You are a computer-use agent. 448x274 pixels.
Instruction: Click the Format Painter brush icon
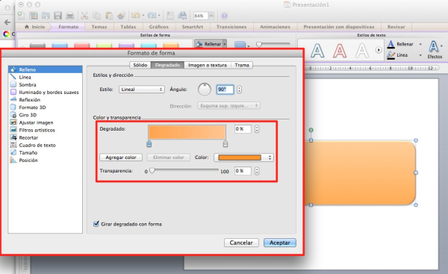click(x=121, y=16)
